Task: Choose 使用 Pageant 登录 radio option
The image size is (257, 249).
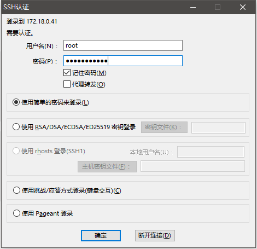Action: coord(16,213)
